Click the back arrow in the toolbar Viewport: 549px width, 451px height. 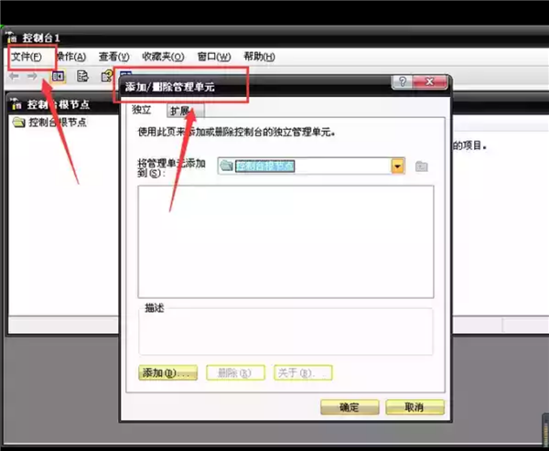tap(15, 76)
